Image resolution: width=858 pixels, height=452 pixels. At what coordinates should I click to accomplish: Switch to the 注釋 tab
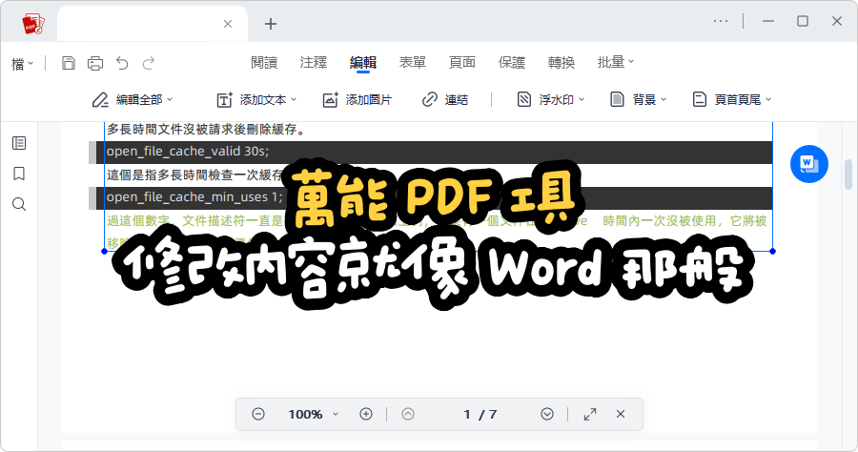[x=314, y=62]
